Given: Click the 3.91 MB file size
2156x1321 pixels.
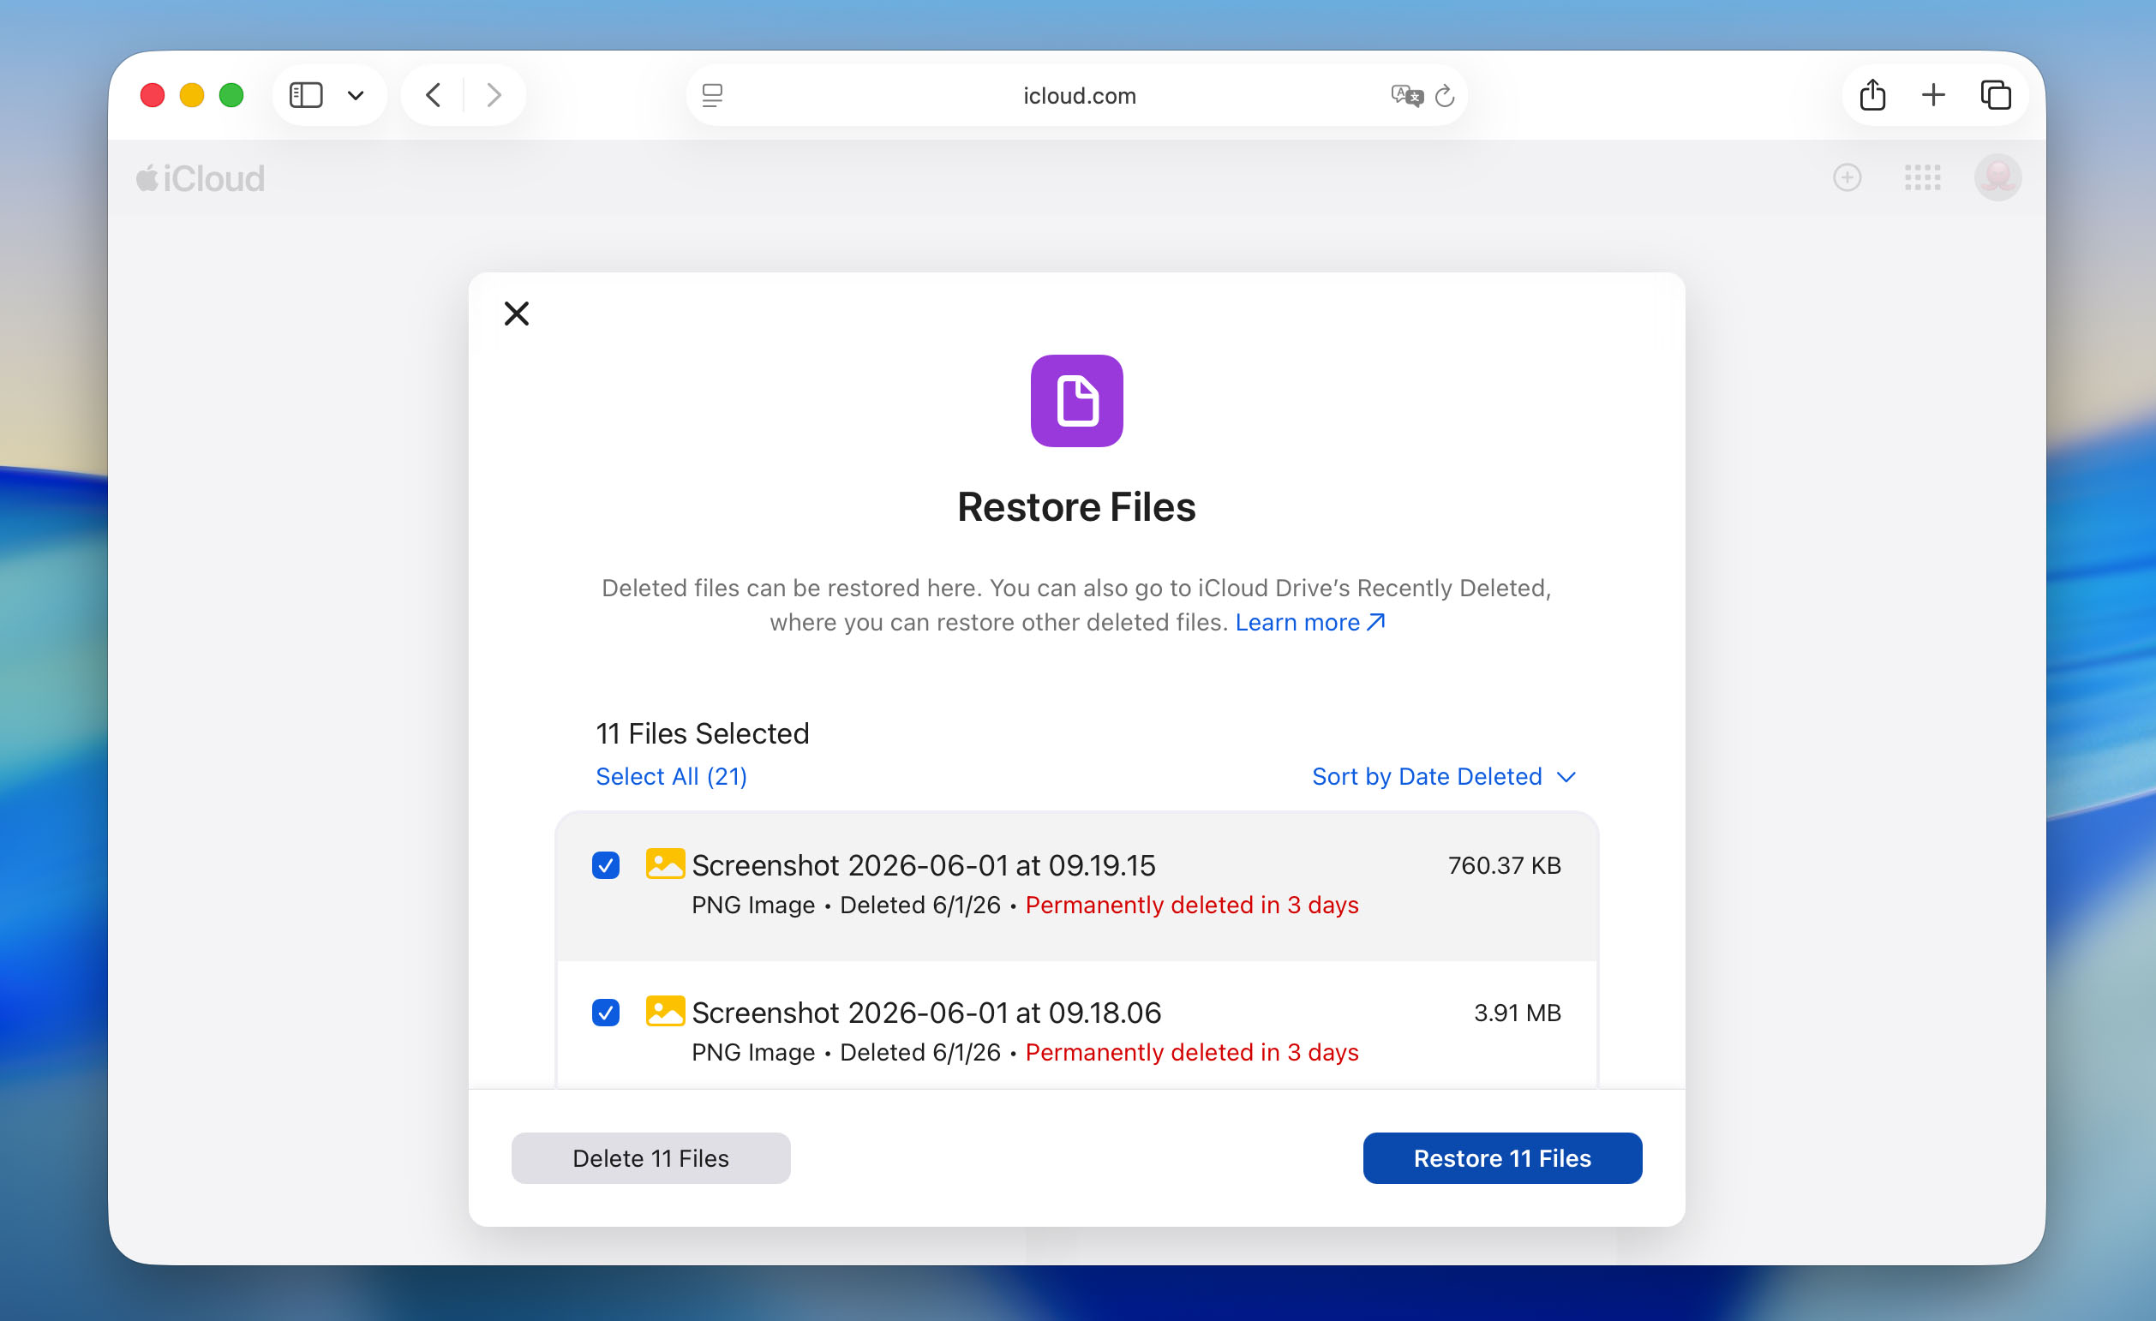Looking at the screenshot, I should [1518, 1013].
